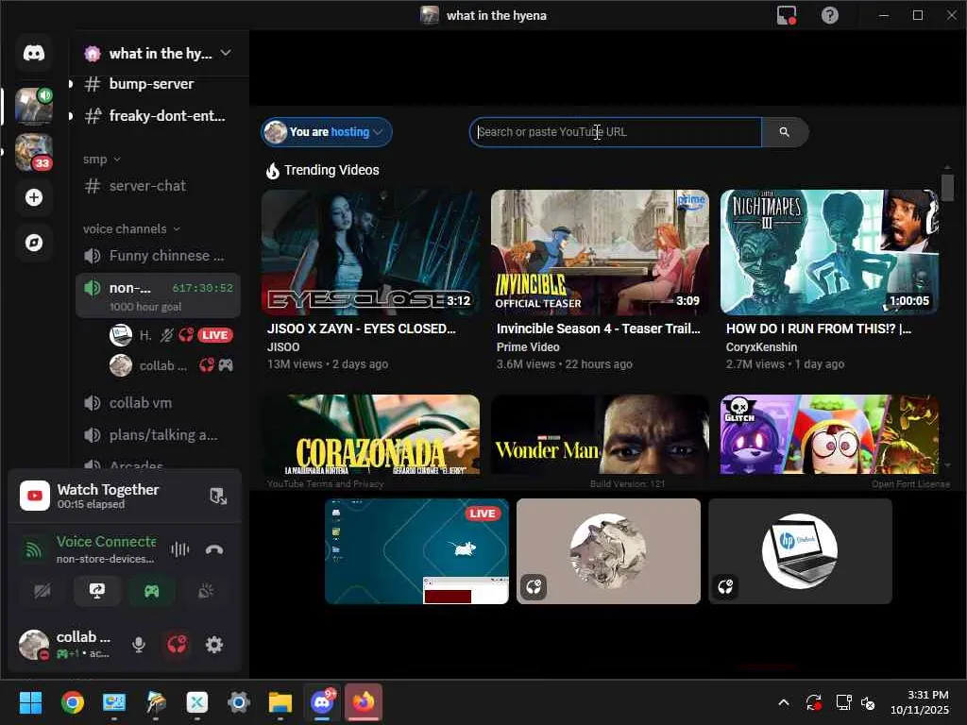Click the taskbar clock showing 3:31 PM
The width and height of the screenshot is (967, 725).
(x=920, y=702)
